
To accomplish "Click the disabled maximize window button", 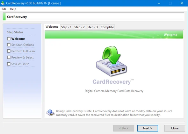I will click(170, 3).
